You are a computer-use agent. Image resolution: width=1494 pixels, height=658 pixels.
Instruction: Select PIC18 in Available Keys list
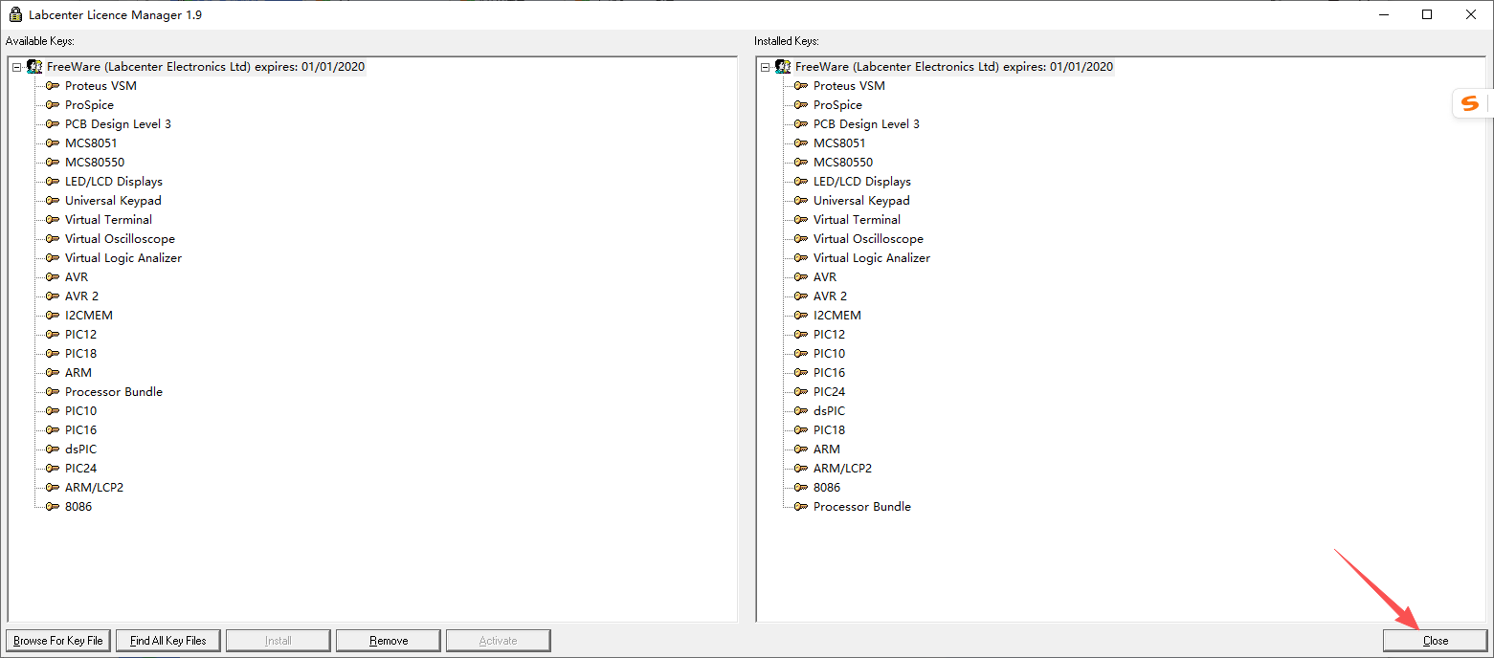click(80, 354)
